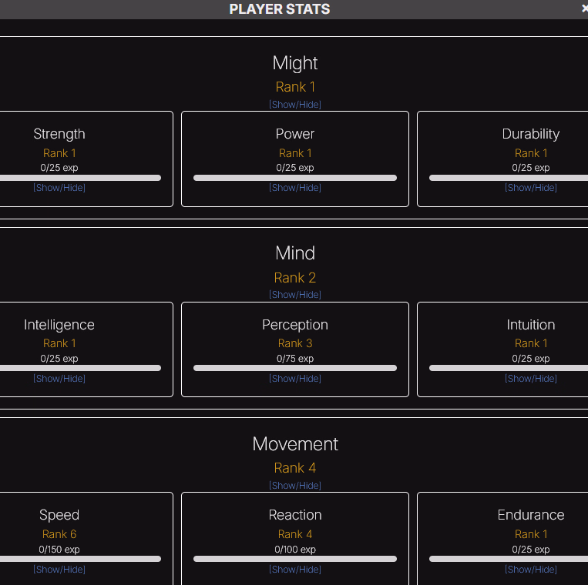Click the Endurance exp progress bar
This screenshot has height=585, width=588.
[x=509, y=559]
